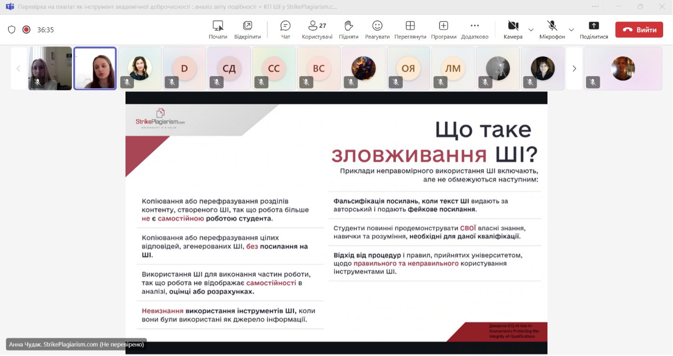Open the Реагувати reactions picker
Screen dimensions: 673x356
point(377,30)
